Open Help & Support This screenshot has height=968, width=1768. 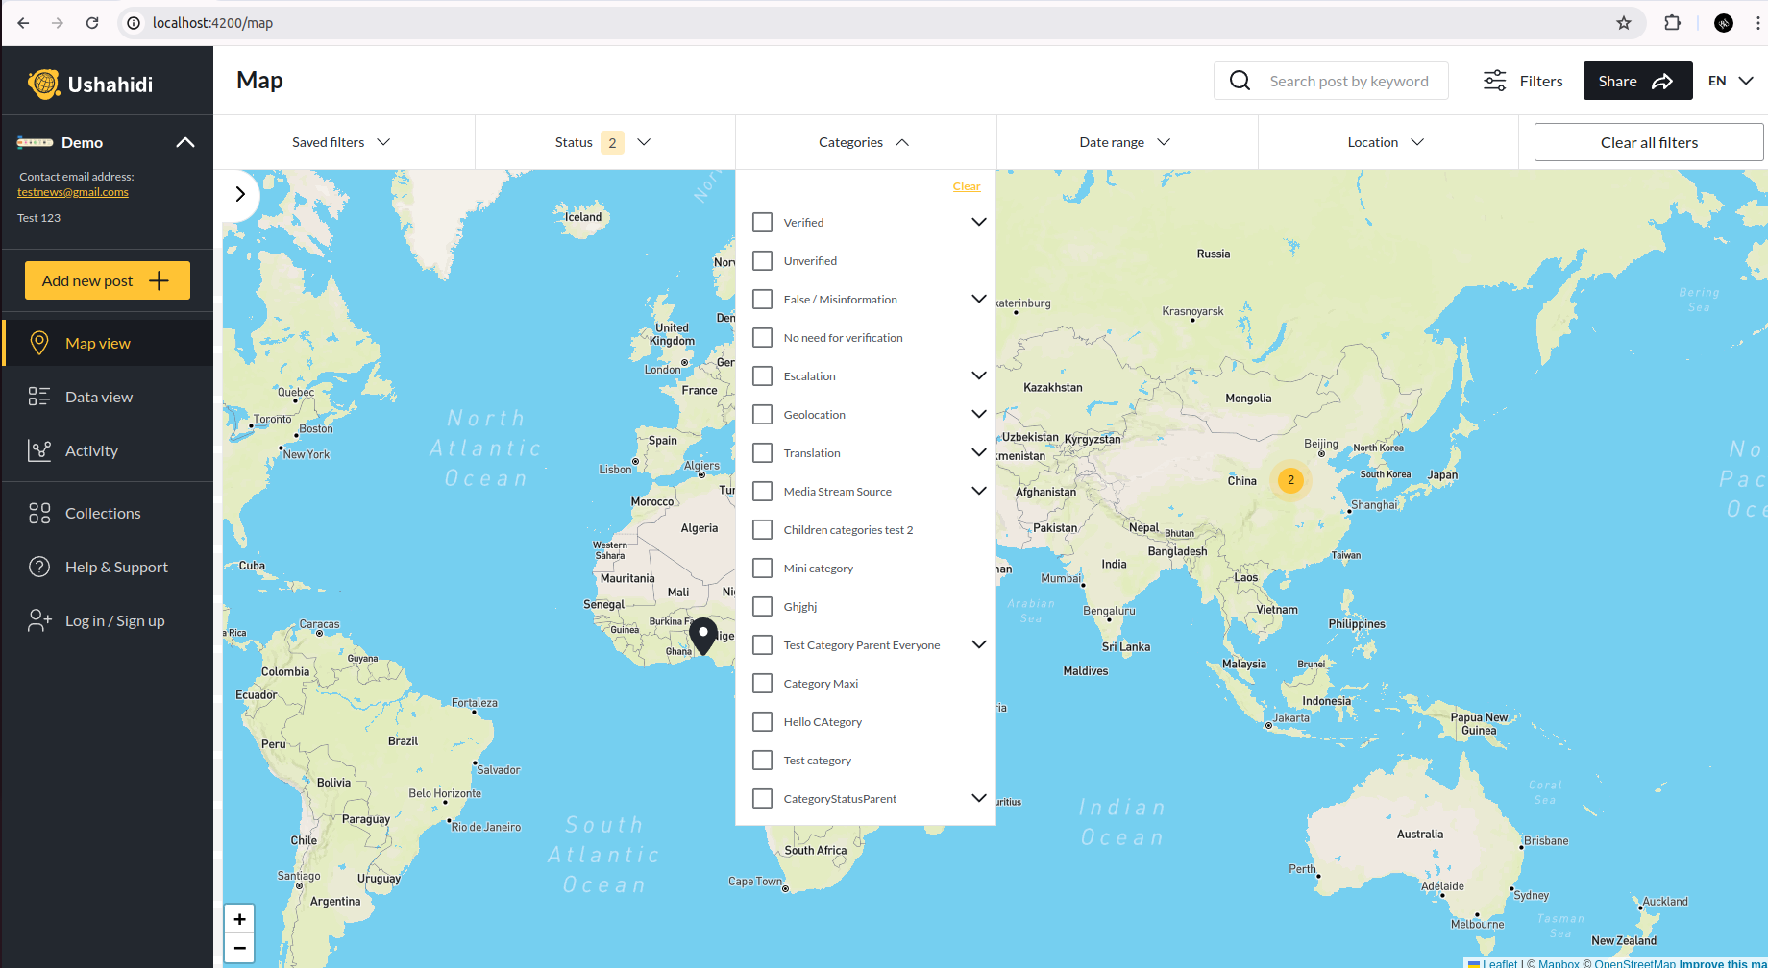108,567
